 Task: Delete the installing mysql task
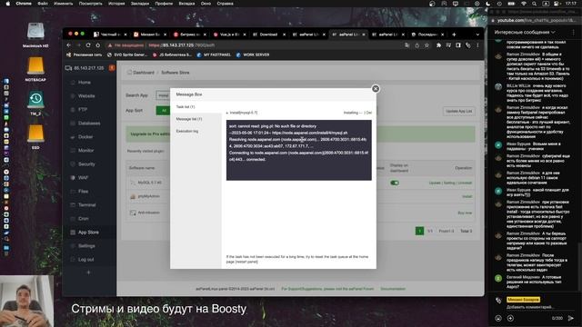coord(368,113)
